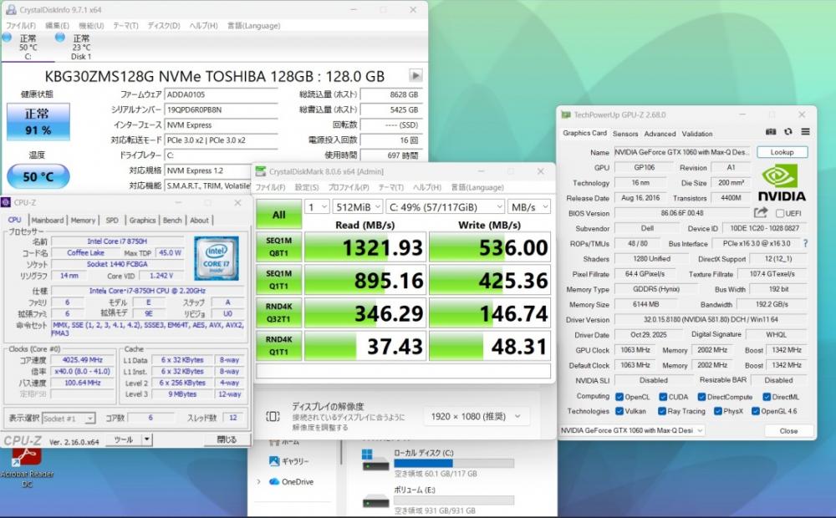836x518 pixels.
Task: Click the display resolution icon in Settings
Action: (273, 416)
